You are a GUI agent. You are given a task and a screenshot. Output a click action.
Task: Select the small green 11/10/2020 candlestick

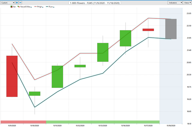[x=35, y=94]
